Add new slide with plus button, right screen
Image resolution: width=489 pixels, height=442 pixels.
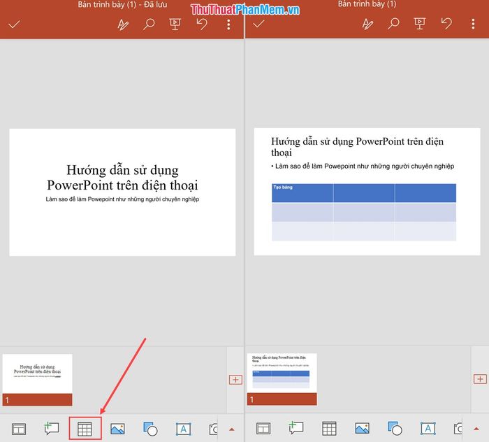(x=480, y=379)
